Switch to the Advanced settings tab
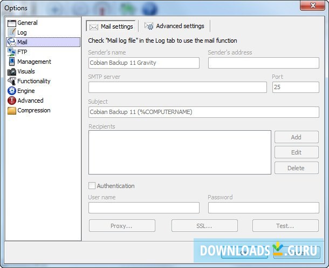The height and width of the screenshot is (268, 329). point(174,26)
